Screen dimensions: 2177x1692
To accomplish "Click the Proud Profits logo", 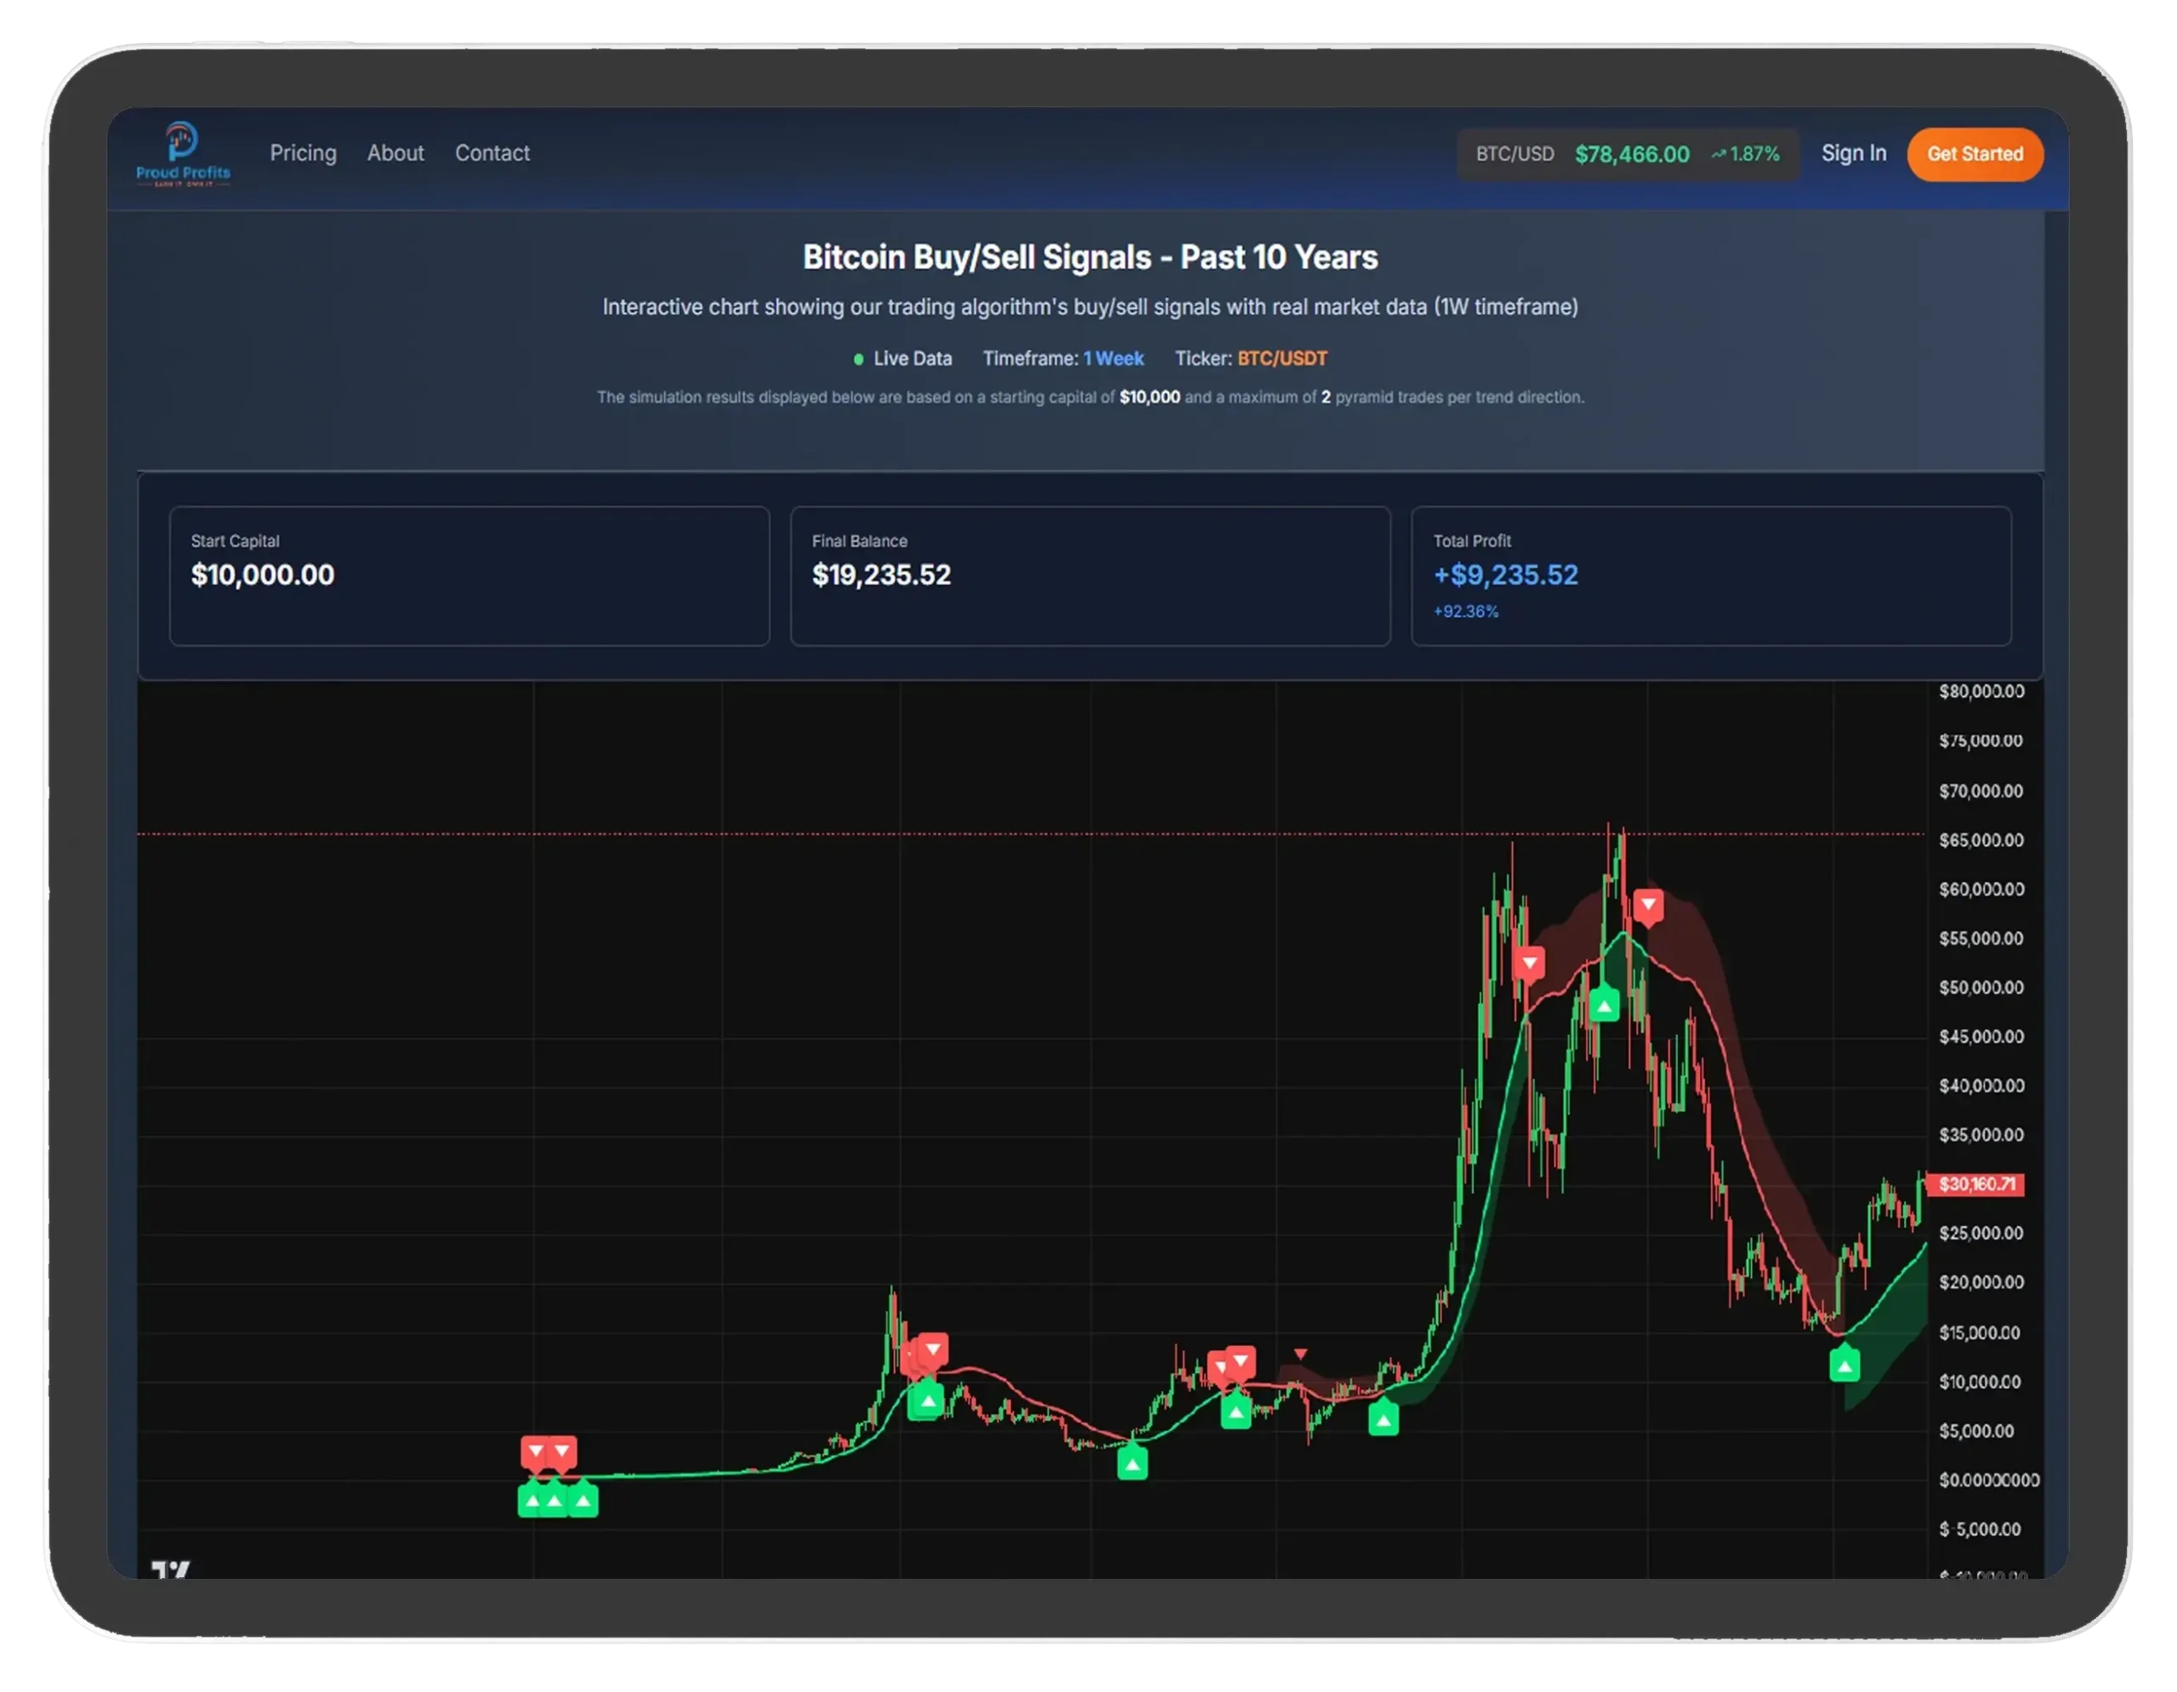I will (183, 153).
